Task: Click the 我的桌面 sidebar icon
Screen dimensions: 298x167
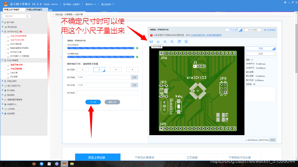Action: click(5, 113)
